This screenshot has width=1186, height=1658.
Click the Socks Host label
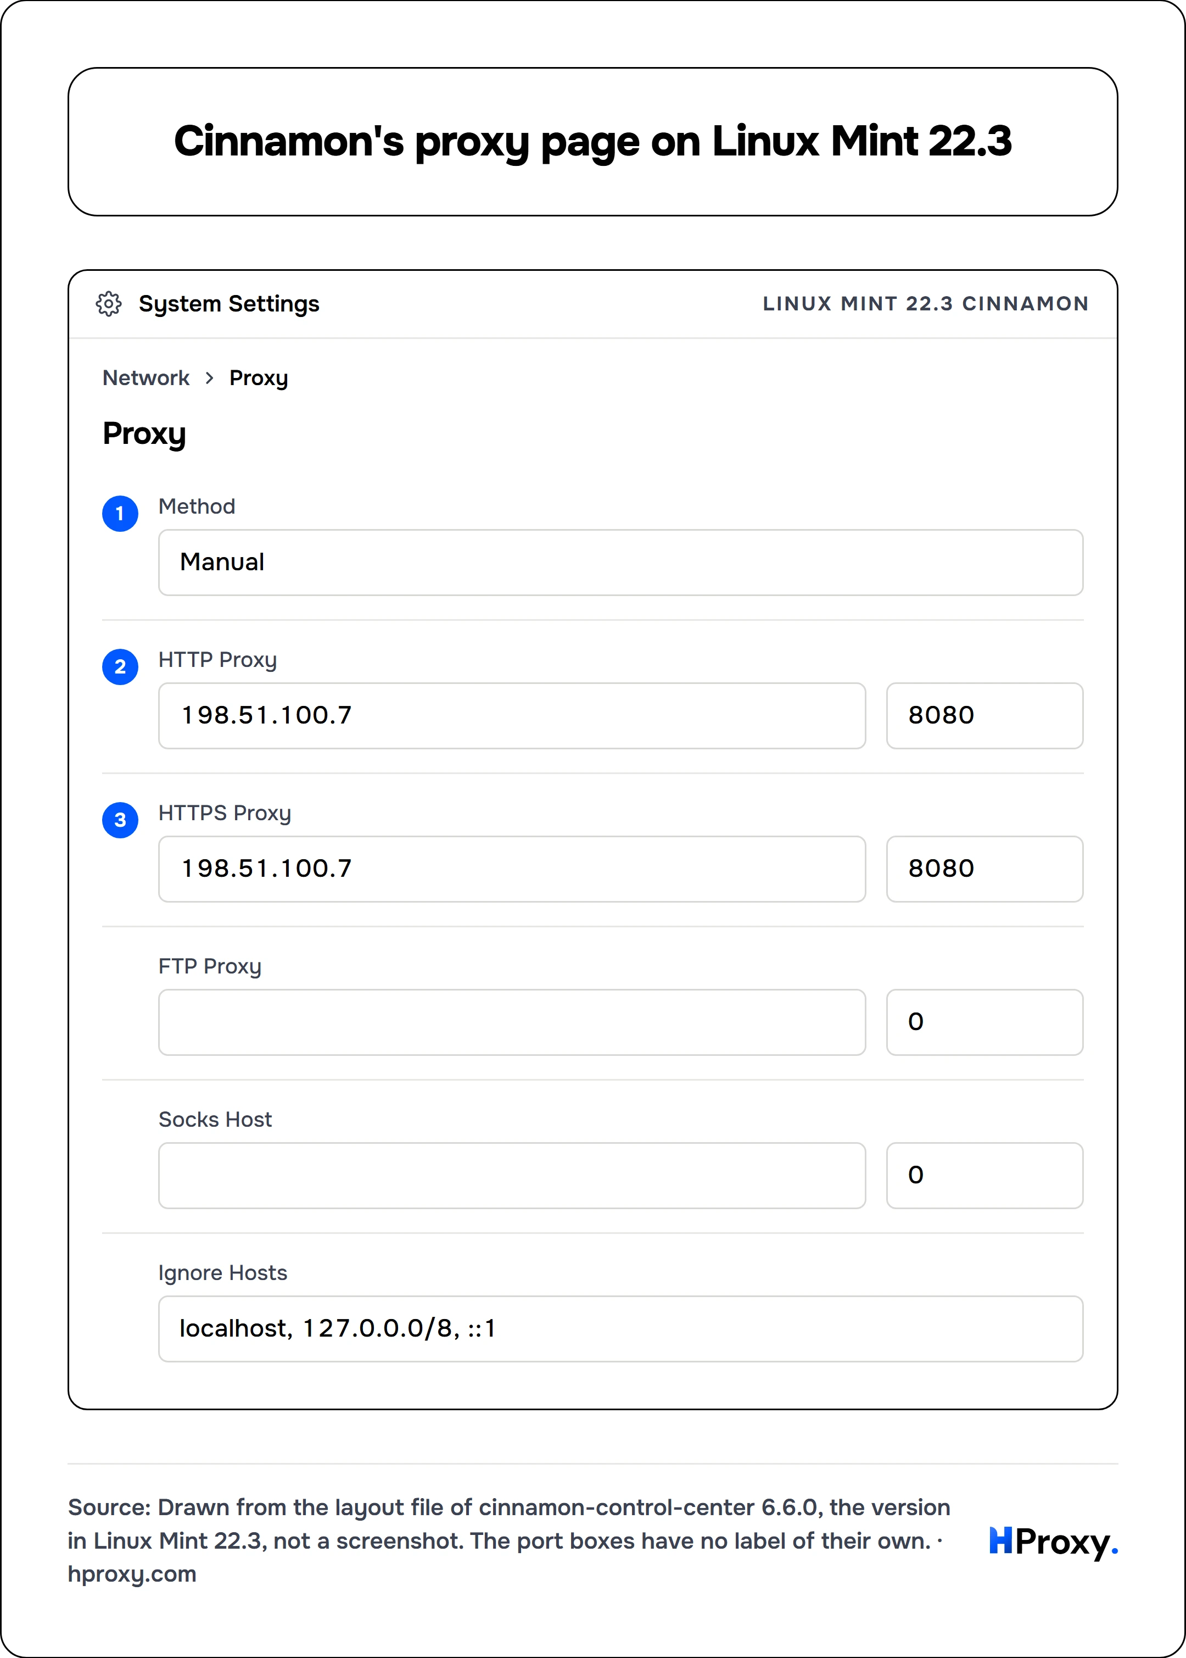point(215,1120)
